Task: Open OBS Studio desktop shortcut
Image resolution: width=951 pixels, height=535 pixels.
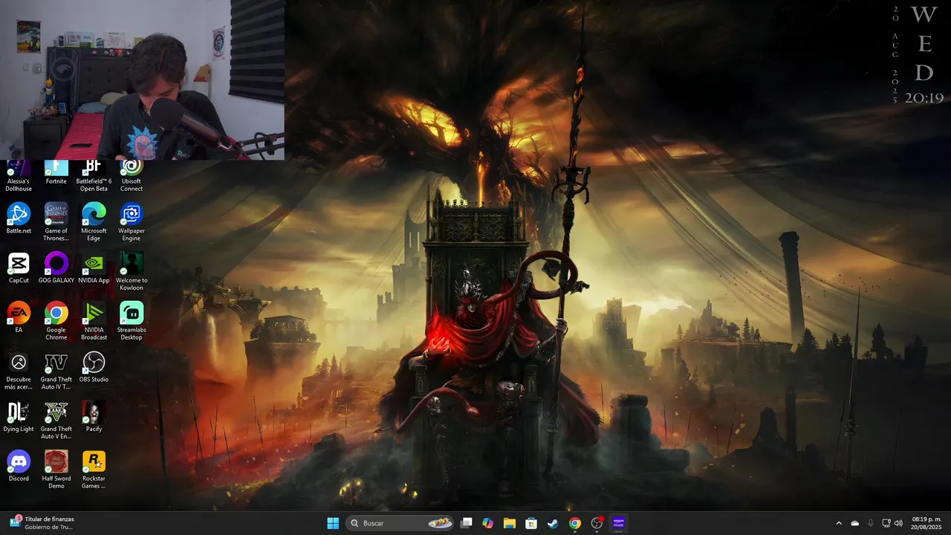Action: coord(94,367)
